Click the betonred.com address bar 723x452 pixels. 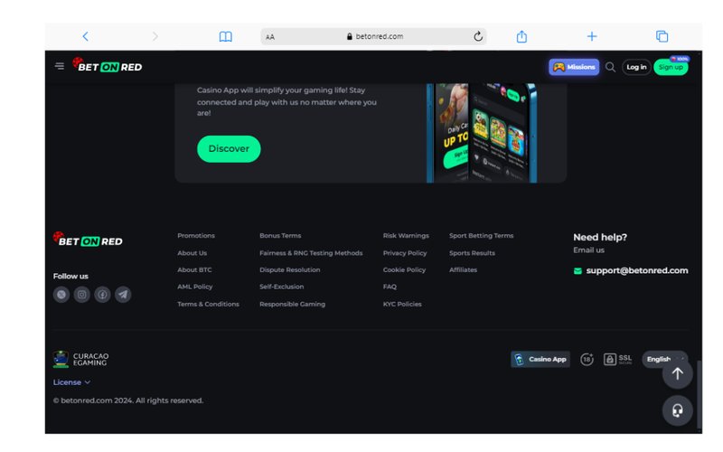[374, 36]
